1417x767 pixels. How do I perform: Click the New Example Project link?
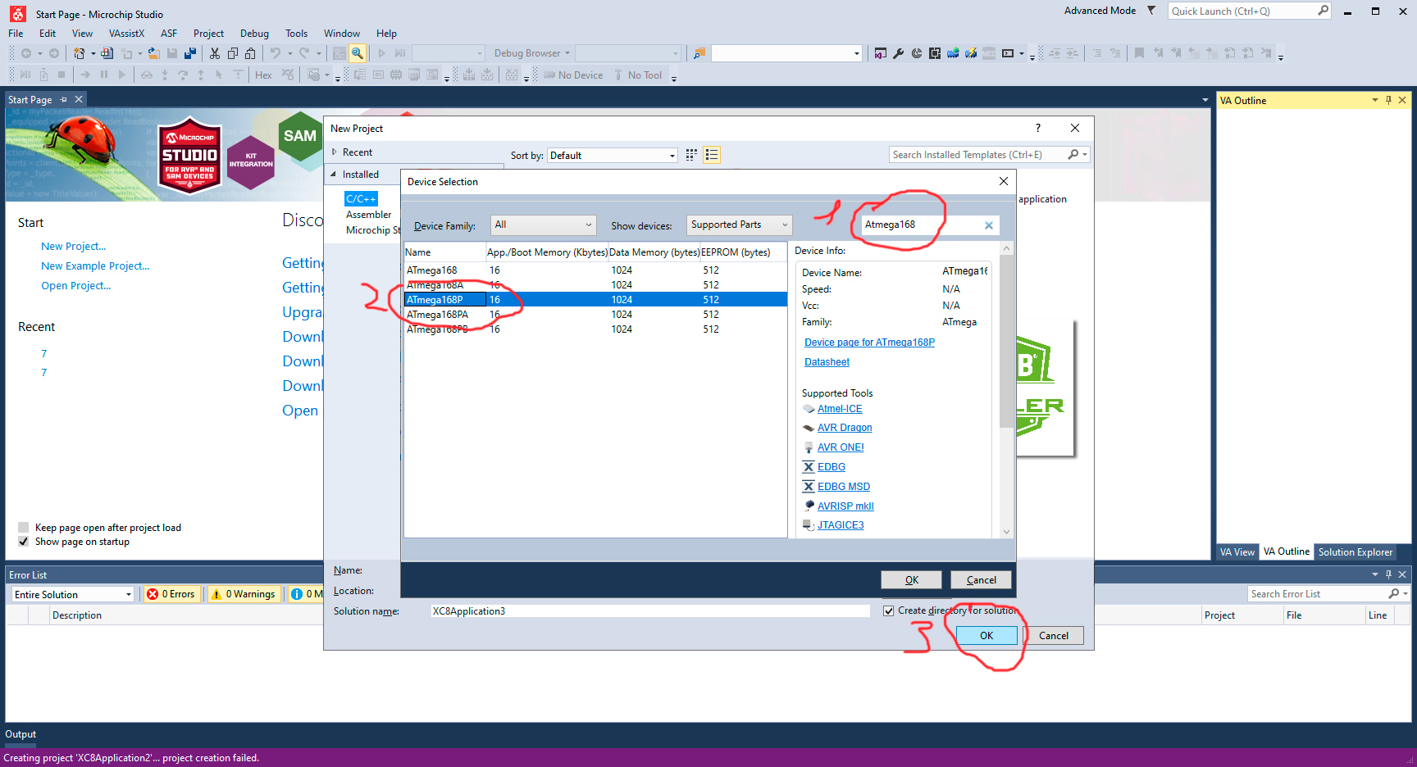[x=95, y=266]
